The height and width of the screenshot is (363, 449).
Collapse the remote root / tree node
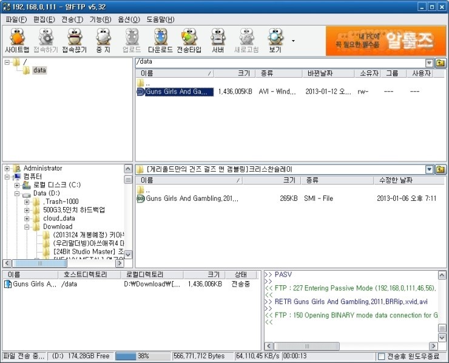click(x=7, y=62)
